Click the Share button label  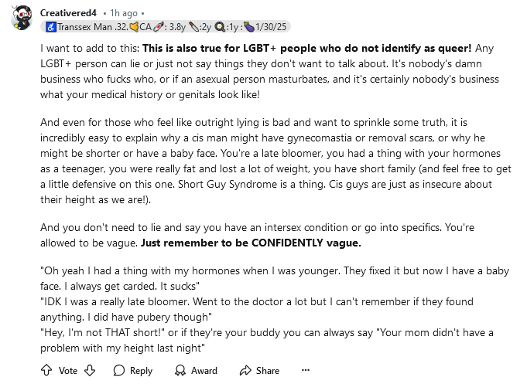pyautogui.click(x=268, y=371)
